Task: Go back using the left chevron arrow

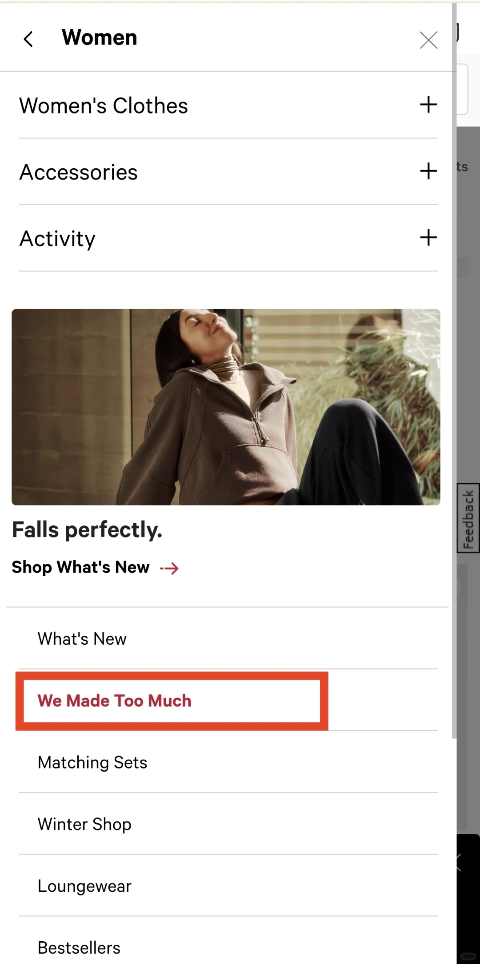Action: (28, 39)
